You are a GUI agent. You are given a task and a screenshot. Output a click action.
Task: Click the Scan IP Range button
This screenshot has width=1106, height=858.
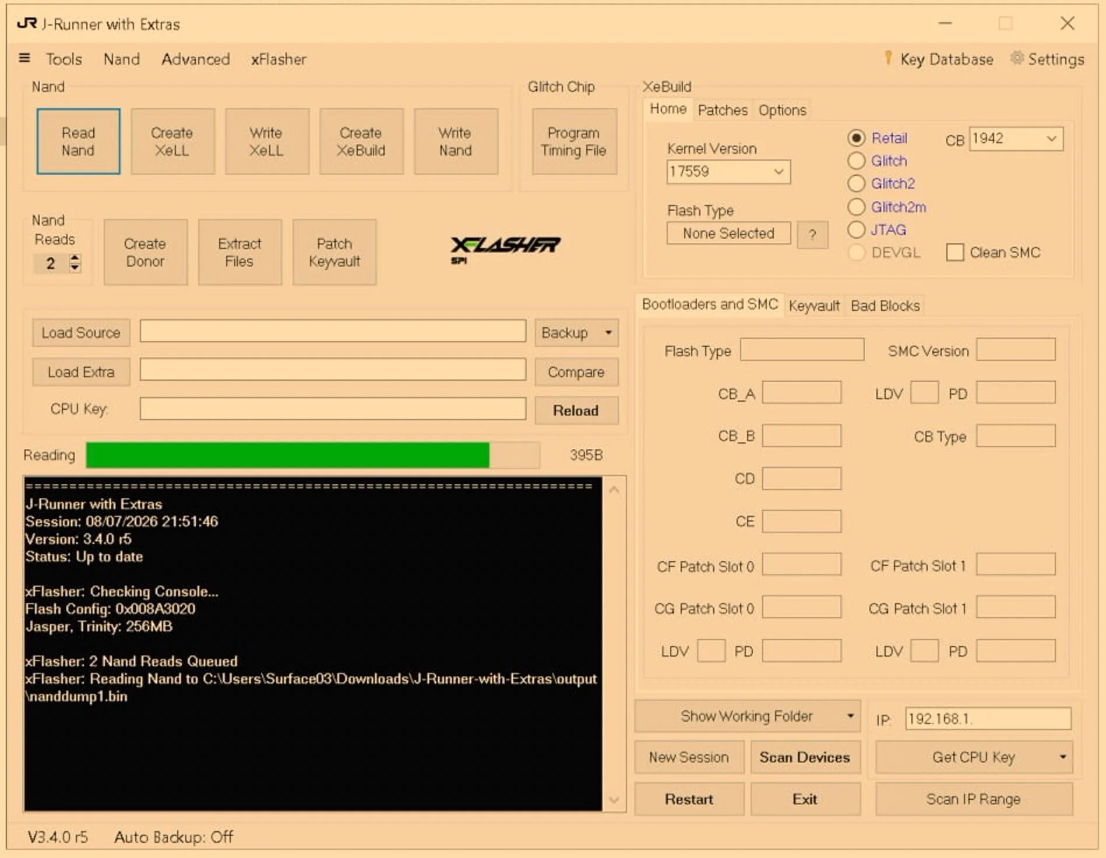click(x=974, y=799)
